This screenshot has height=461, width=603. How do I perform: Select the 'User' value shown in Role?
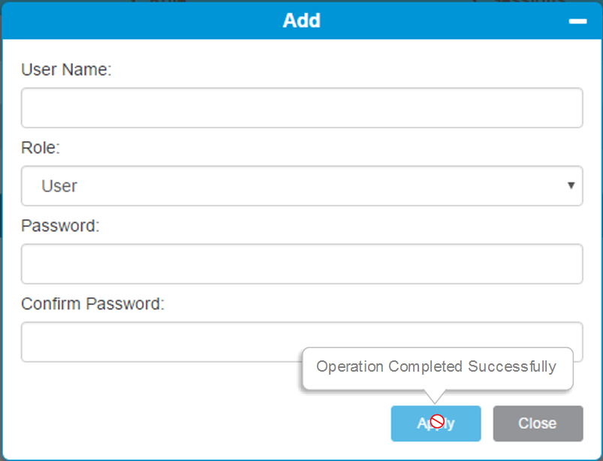pos(59,185)
